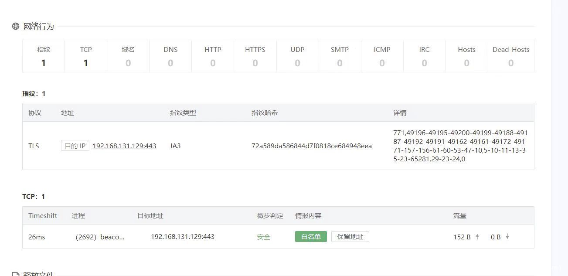The width and height of the screenshot is (568, 276).
Task: Click the JA3 hash 72a589da586844d7f0818ce684948eea
Action: point(312,146)
